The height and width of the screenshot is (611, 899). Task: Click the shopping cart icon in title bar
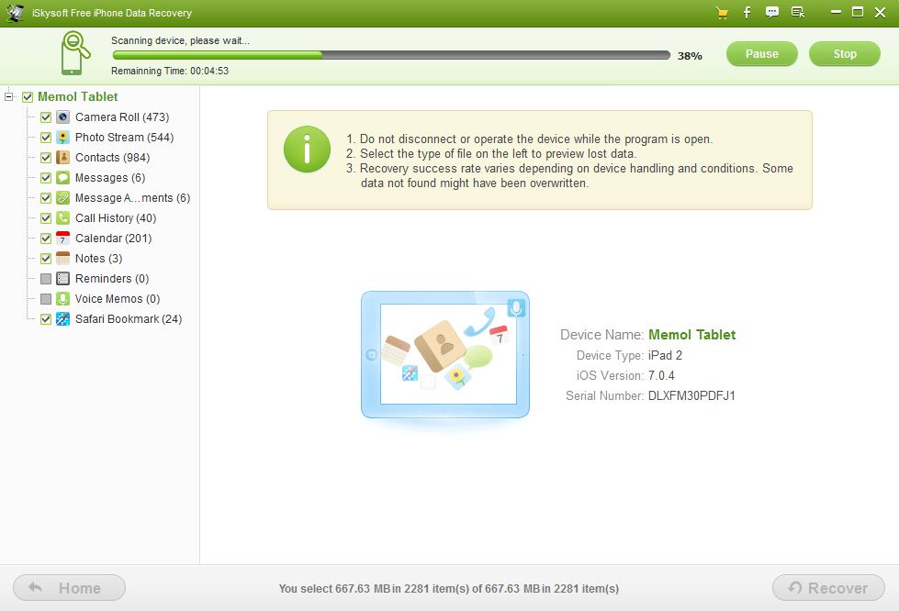tap(722, 13)
